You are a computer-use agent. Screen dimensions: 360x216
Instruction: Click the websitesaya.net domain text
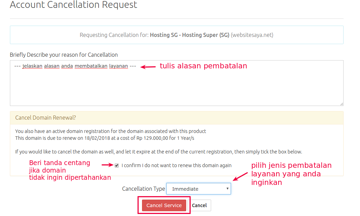coord(252,35)
